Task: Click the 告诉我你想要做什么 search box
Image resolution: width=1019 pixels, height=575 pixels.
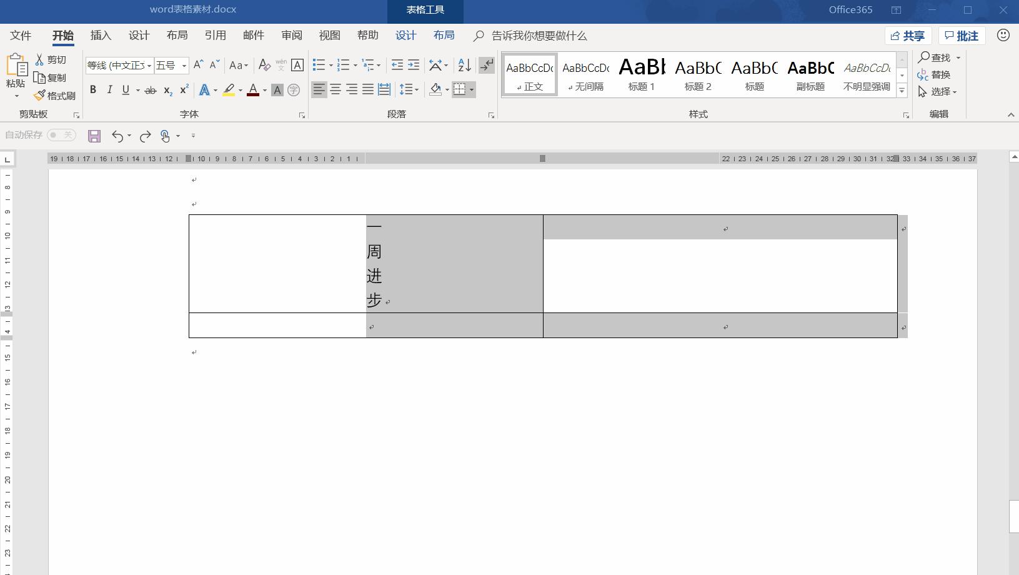Action: coord(539,36)
